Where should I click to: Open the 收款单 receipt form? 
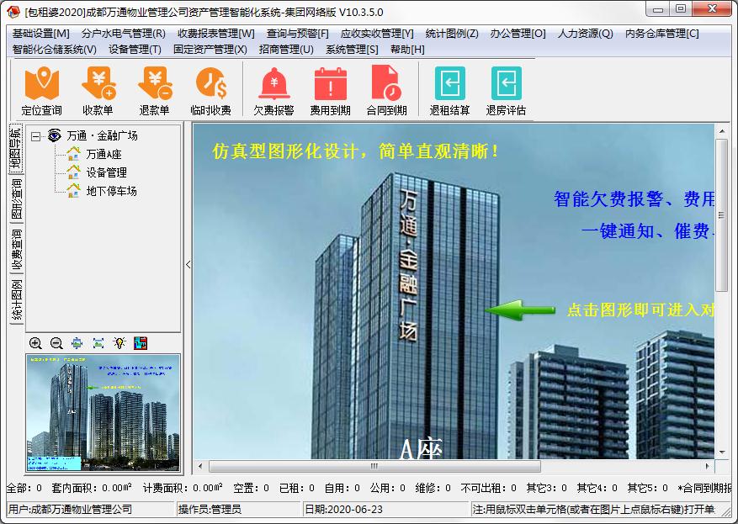click(x=98, y=91)
